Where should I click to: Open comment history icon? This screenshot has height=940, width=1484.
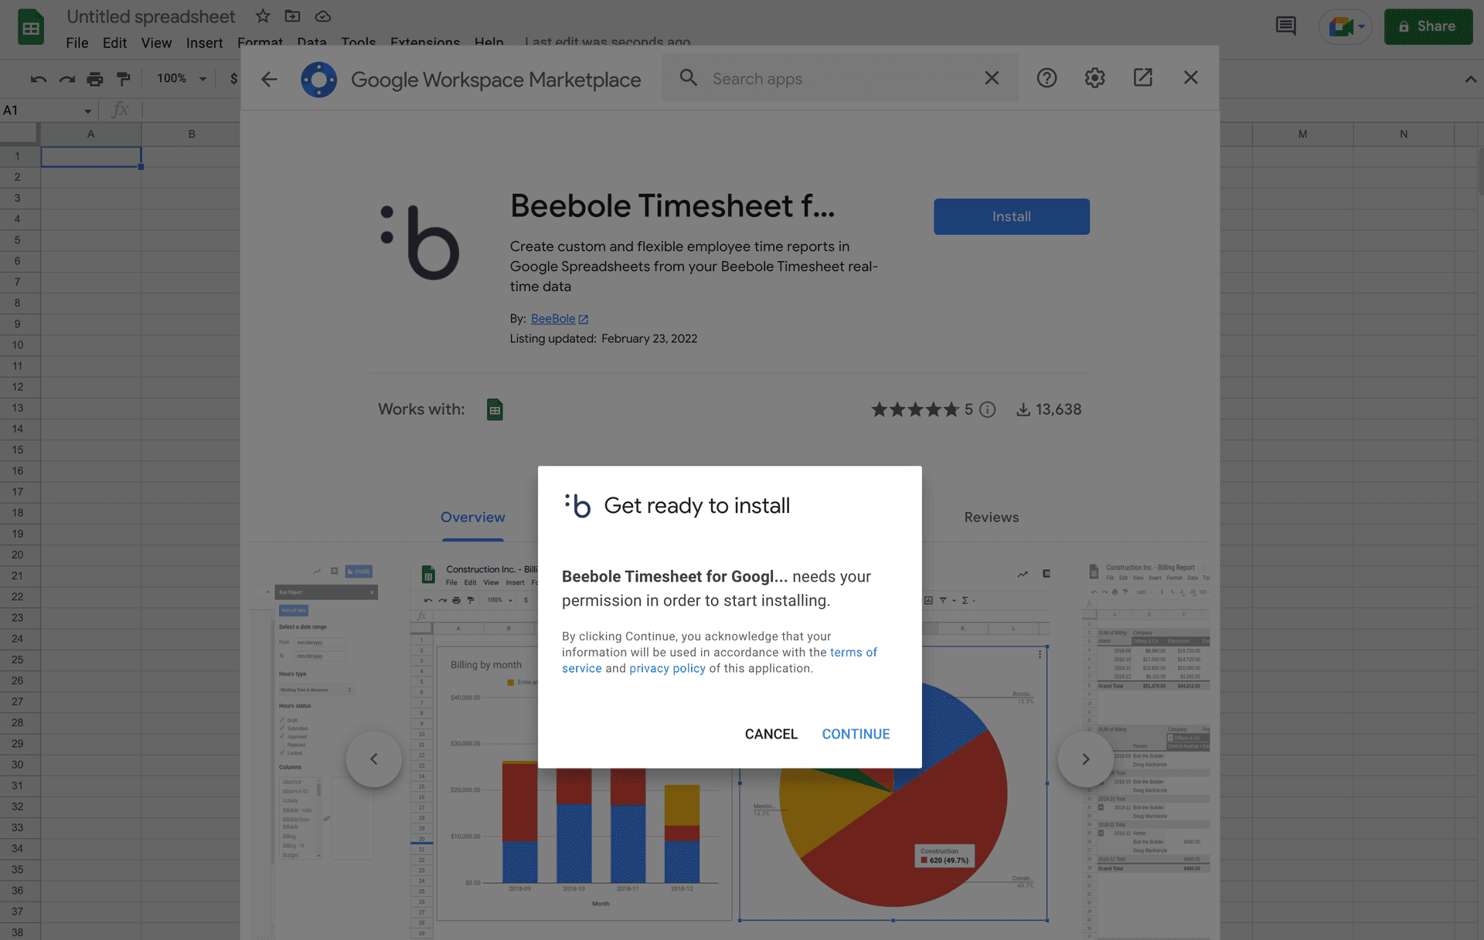pos(1285,25)
